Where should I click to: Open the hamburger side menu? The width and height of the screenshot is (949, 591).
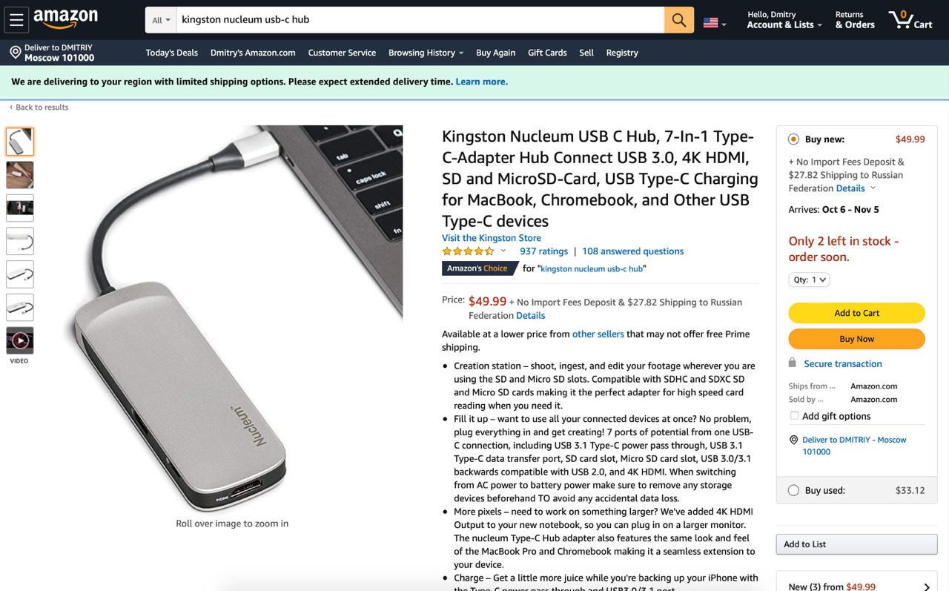coord(16,20)
